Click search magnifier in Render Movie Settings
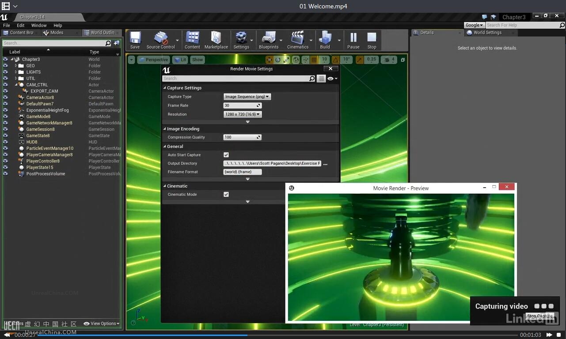 pos(312,79)
